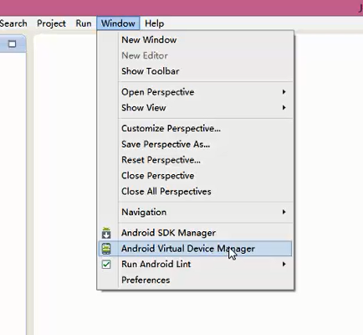The width and height of the screenshot is (363, 335).
Task: Click the maximize icon in the left panel
Action: (12, 44)
